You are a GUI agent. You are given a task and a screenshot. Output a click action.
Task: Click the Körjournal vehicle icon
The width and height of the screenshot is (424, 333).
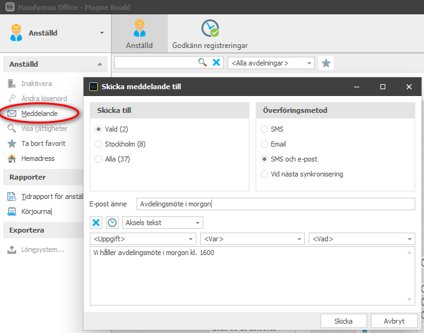(x=12, y=211)
